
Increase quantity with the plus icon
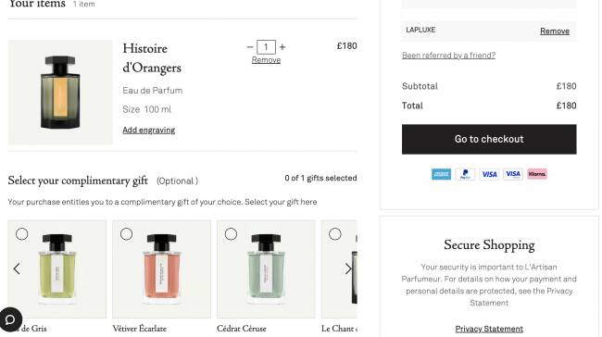click(282, 47)
